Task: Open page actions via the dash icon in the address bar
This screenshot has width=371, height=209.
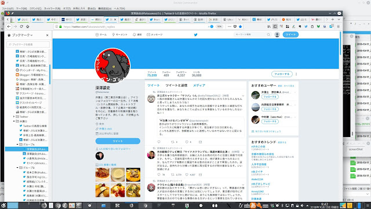Action: click(230, 27)
